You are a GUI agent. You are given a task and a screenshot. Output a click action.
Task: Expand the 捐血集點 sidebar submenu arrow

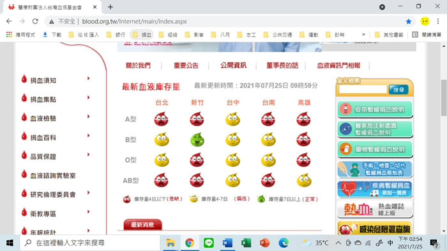[89, 97]
